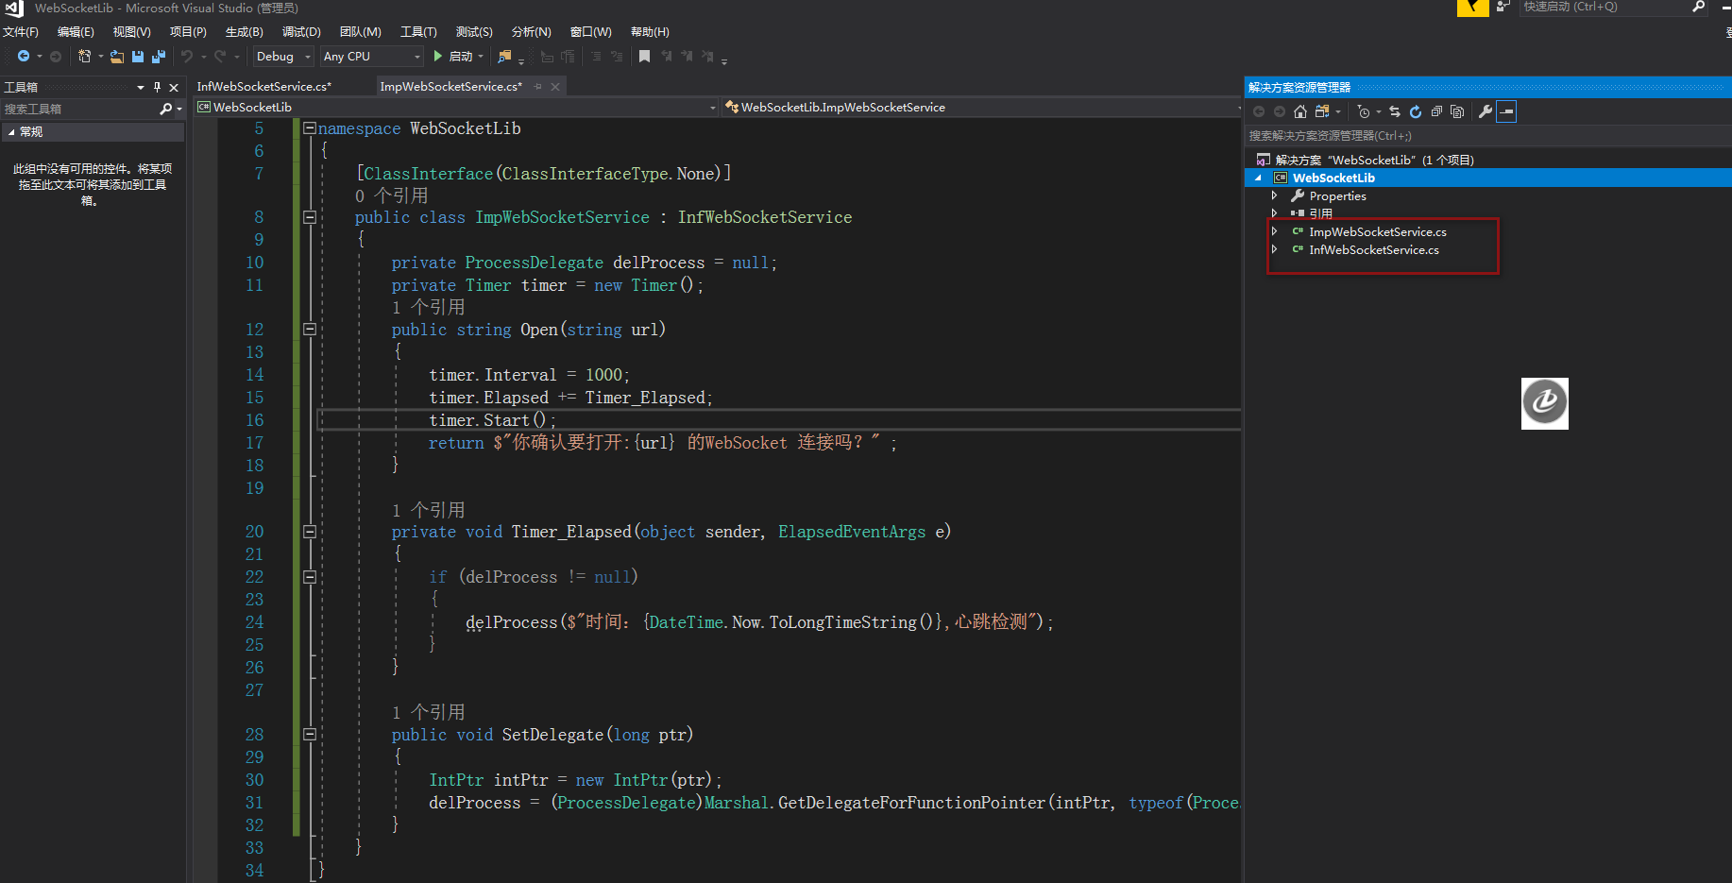1732x883 pixels.
Task: Open the Debug configuration dropdown
Action: coord(283,57)
